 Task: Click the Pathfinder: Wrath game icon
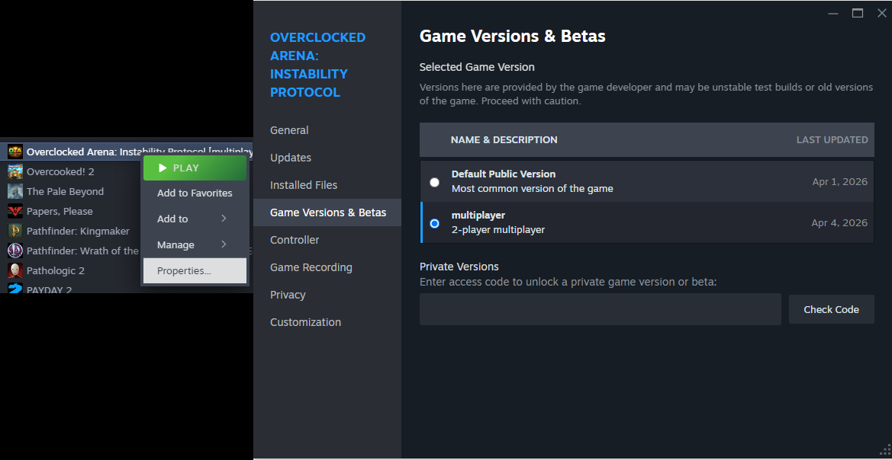click(15, 251)
